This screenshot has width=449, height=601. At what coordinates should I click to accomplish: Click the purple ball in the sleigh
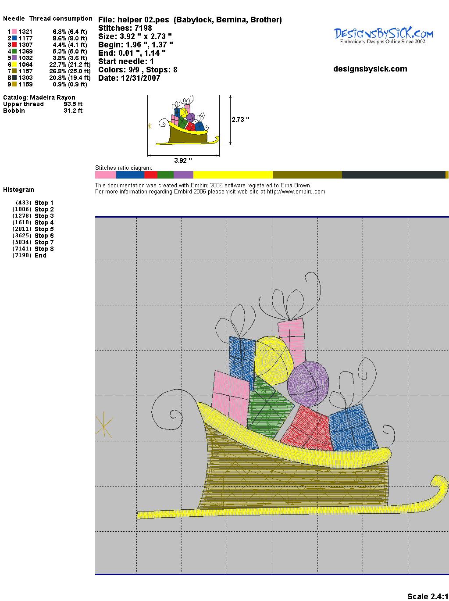pos(308,383)
